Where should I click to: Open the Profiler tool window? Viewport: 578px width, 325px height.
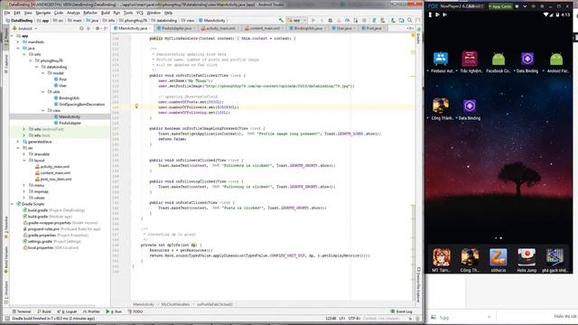[x=91, y=311]
